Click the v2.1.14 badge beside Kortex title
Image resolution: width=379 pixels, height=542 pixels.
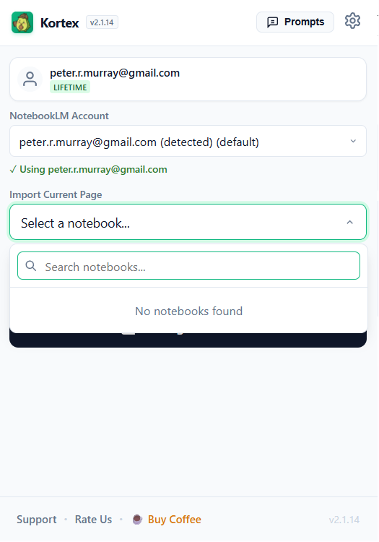102,22
